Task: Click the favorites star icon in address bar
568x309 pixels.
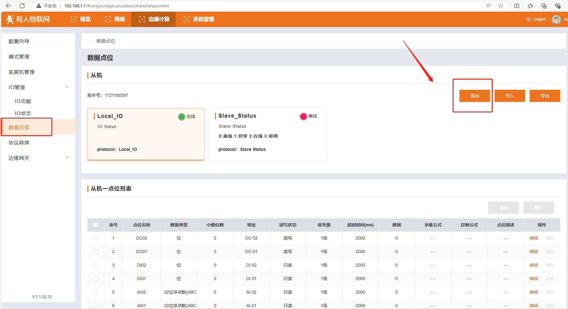Action: tap(501, 6)
